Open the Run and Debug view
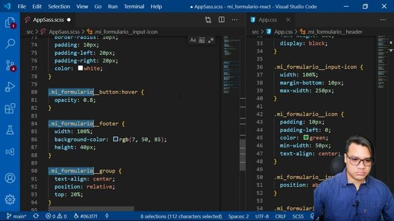The width and height of the screenshot is (394, 221). (x=10, y=87)
